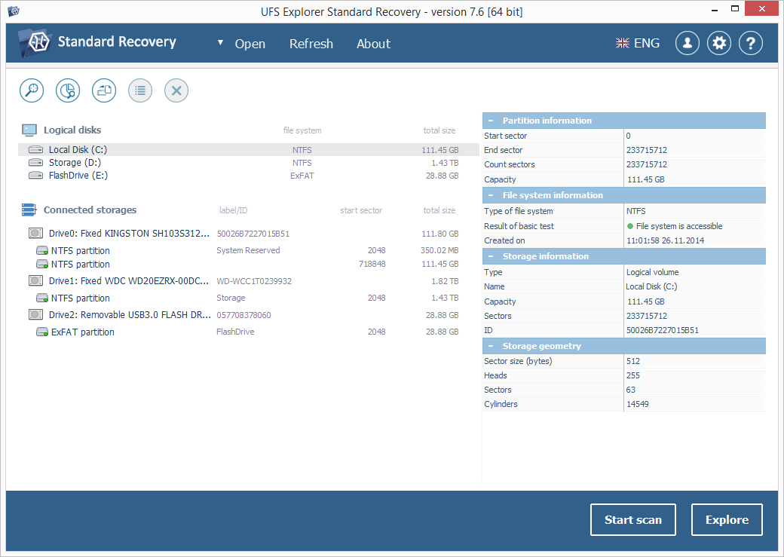Maximize the UFS Explorer window

[x=734, y=8]
